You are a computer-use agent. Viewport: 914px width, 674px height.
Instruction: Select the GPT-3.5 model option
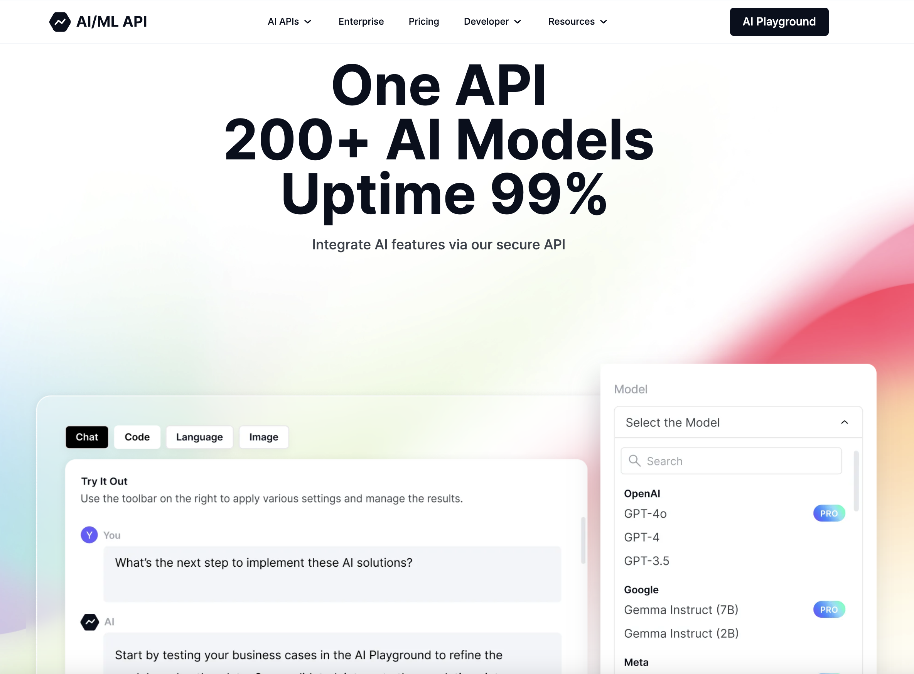tap(646, 561)
